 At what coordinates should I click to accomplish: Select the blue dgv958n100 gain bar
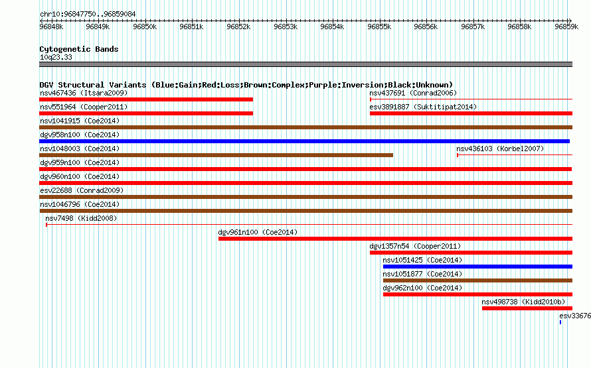point(305,141)
